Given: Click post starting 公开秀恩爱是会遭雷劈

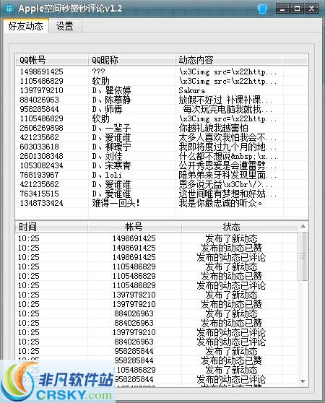Looking at the screenshot, I should (227, 165).
